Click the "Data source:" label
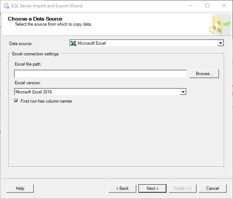 [x=21, y=44]
